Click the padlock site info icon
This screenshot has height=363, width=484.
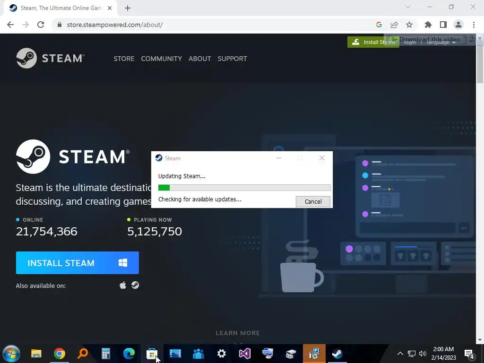pyautogui.click(x=60, y=25)
